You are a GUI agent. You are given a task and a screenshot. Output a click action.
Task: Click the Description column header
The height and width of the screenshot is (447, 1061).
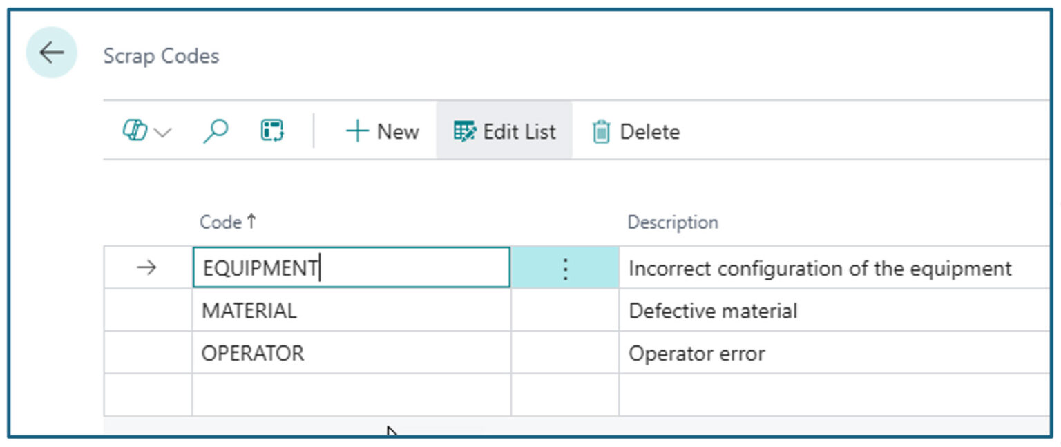(672, 222)
